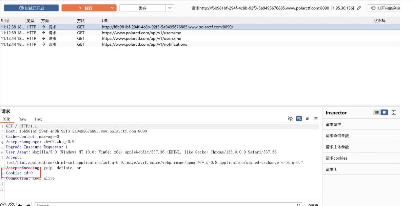
Task: Switch to the 美化 pretty tab
Action: click(x=6, y=119)
